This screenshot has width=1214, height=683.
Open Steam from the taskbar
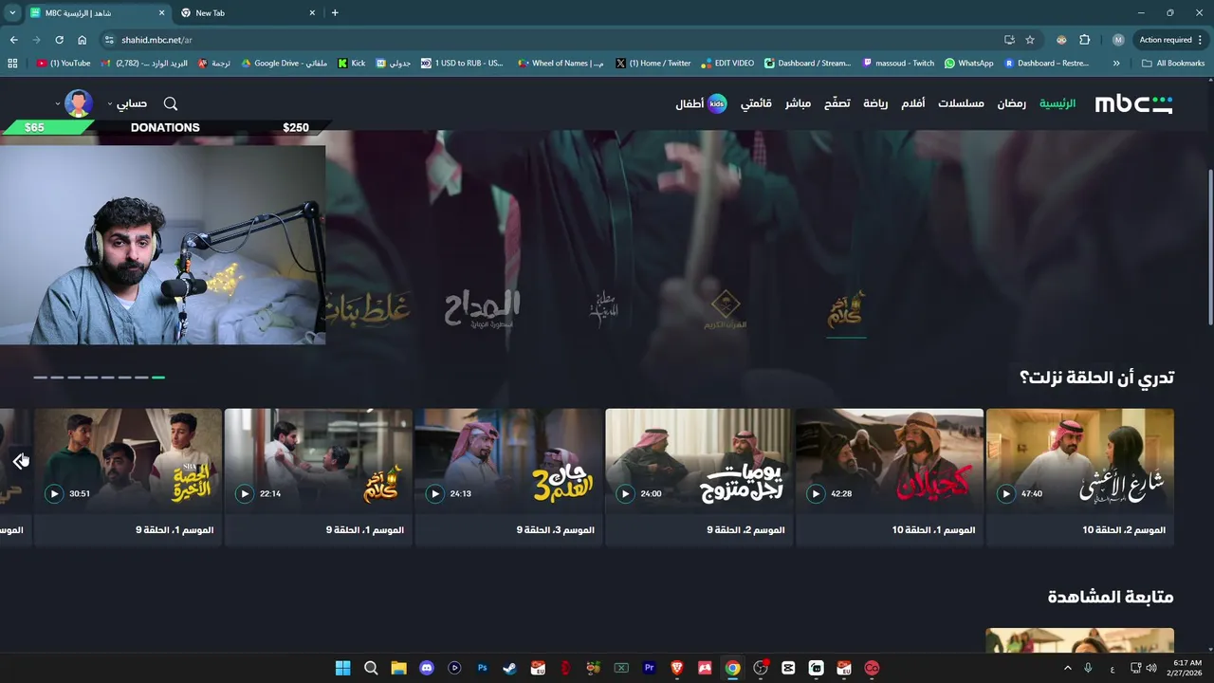510,668
